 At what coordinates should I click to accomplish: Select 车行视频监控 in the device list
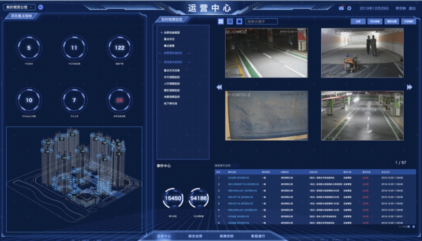[x=172, y=77]
